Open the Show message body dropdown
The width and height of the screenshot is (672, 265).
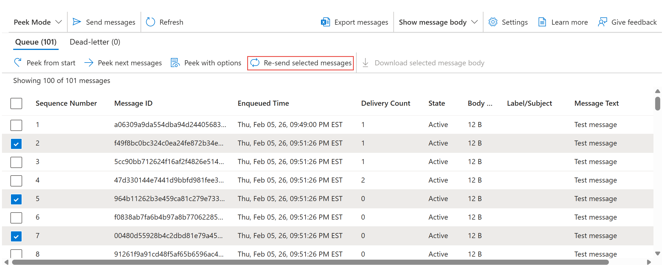tap(438, 22)
